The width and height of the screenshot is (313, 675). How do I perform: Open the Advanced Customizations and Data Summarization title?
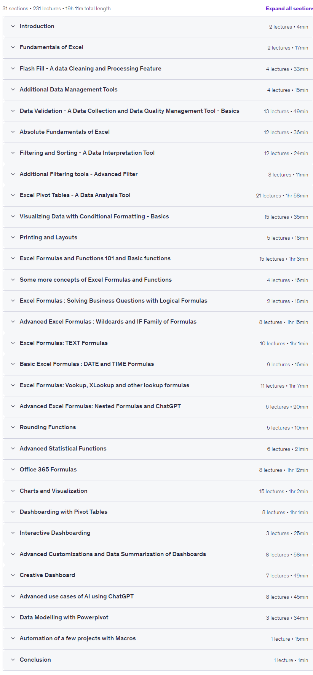click(113, 554)
